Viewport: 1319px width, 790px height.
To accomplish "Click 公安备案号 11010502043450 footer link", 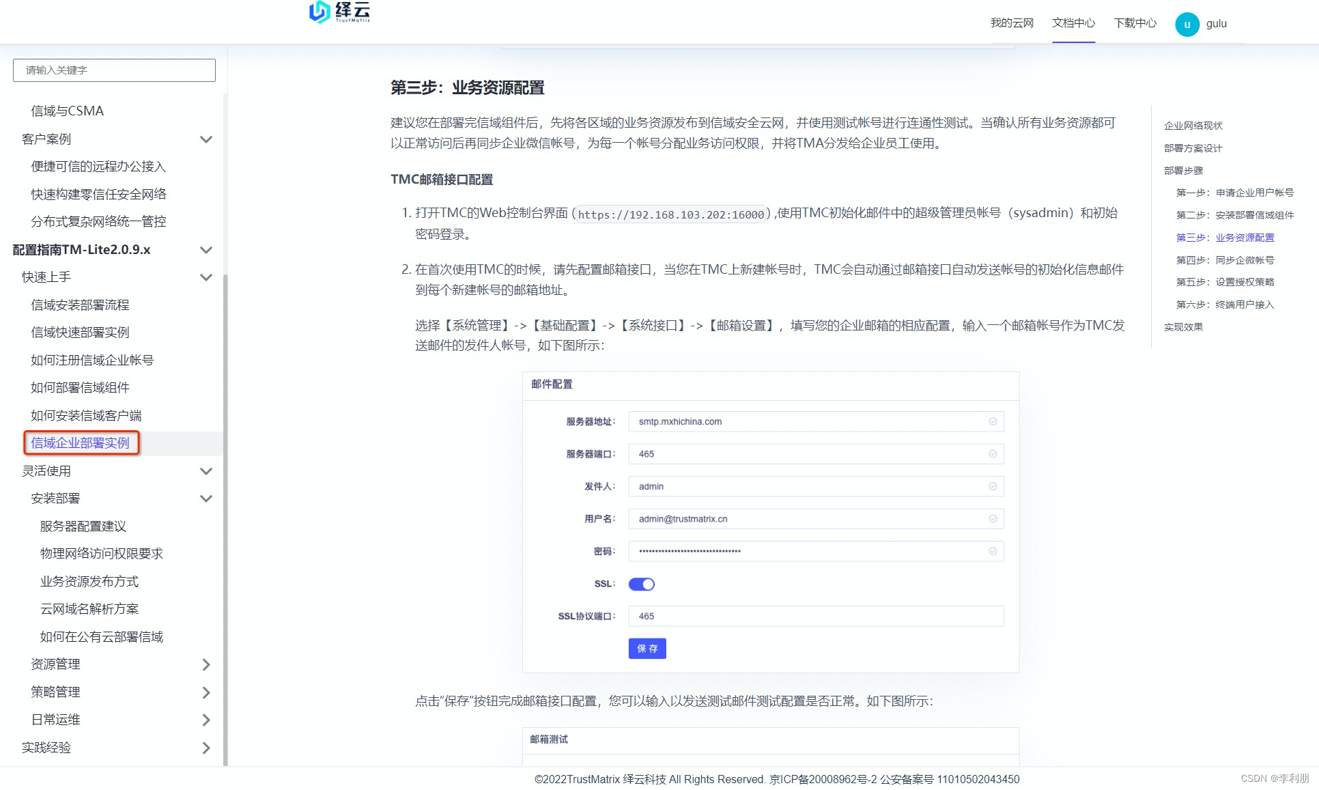I will point(950,779).
